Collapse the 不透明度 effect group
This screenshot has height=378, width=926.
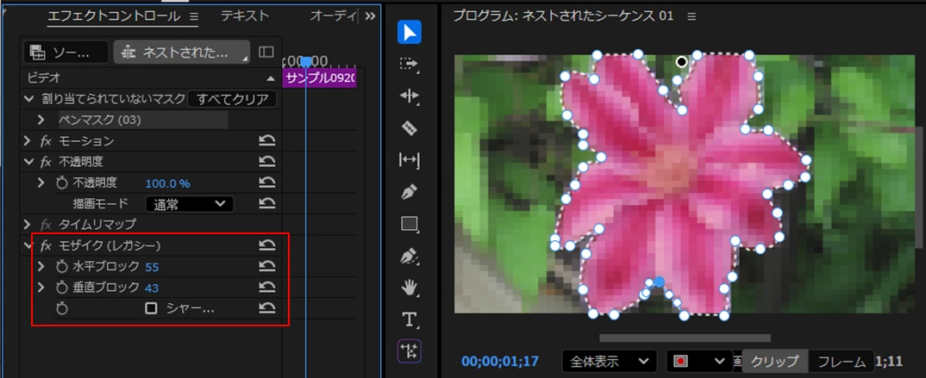point(28,162)
